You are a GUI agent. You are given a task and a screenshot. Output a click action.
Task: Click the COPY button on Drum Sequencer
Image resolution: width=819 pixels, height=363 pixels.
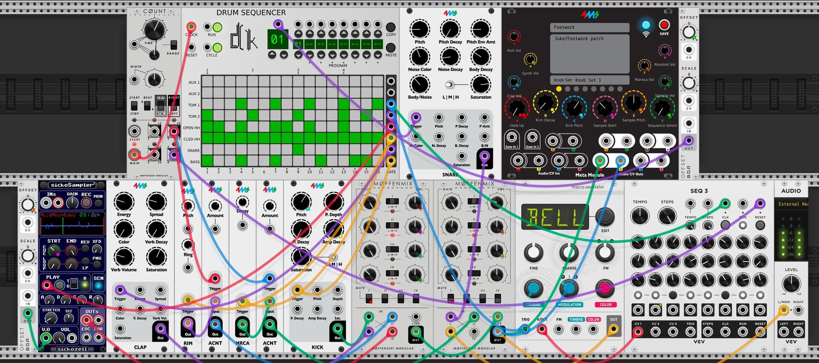pyautogui.click(x=391, y=27)
